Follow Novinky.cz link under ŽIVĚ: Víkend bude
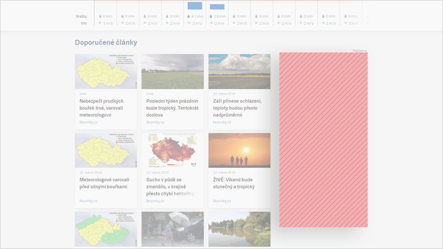The image size is (443, 249). [222, 201]
